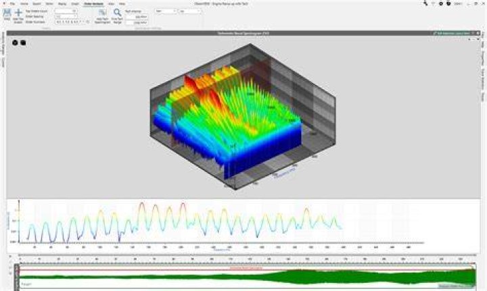
Task: Open the first dropdown right of Tach channel
Action: click(x=166, y=11)
